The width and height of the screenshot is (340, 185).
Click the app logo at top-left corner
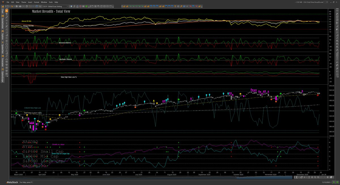click(2, 2)
